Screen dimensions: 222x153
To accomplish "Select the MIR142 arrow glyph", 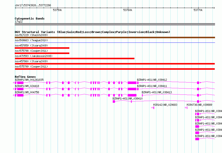I will coord(153,108).
